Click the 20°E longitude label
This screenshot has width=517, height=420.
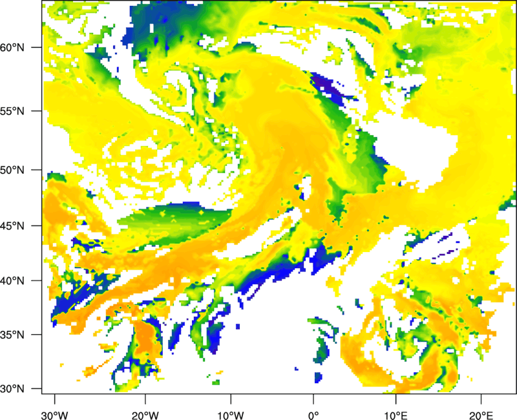tap(481, 415)
